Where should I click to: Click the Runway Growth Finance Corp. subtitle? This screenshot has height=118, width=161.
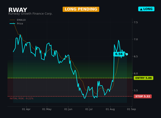(30, 14)
